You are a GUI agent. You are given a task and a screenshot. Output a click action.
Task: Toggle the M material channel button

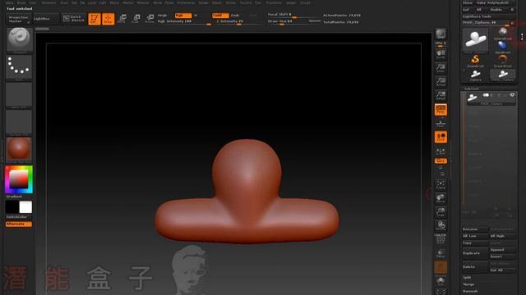tap(196, 16)
